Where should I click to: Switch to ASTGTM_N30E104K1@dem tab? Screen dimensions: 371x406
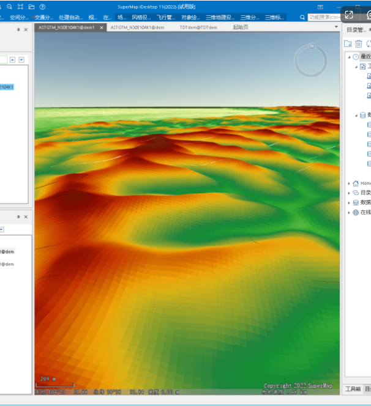(137, 28)
